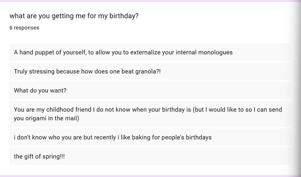Click the words "internal monologues" in the first response

point(204,52)
